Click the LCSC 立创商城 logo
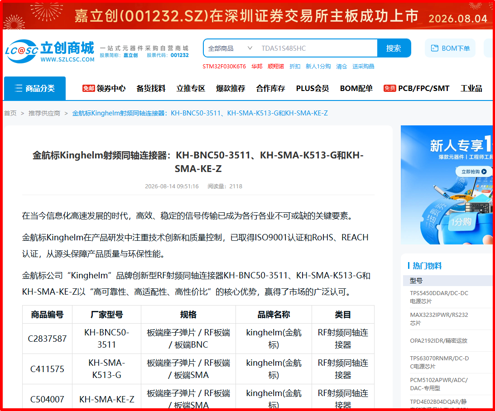 pos(49,52)
